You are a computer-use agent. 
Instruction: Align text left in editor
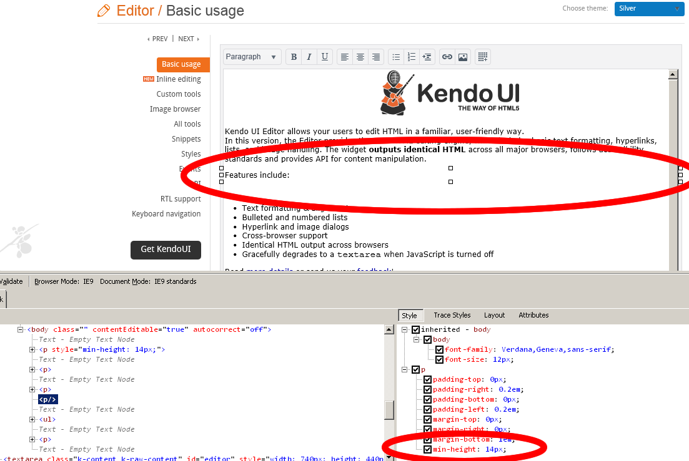click(x=345, y=57)
